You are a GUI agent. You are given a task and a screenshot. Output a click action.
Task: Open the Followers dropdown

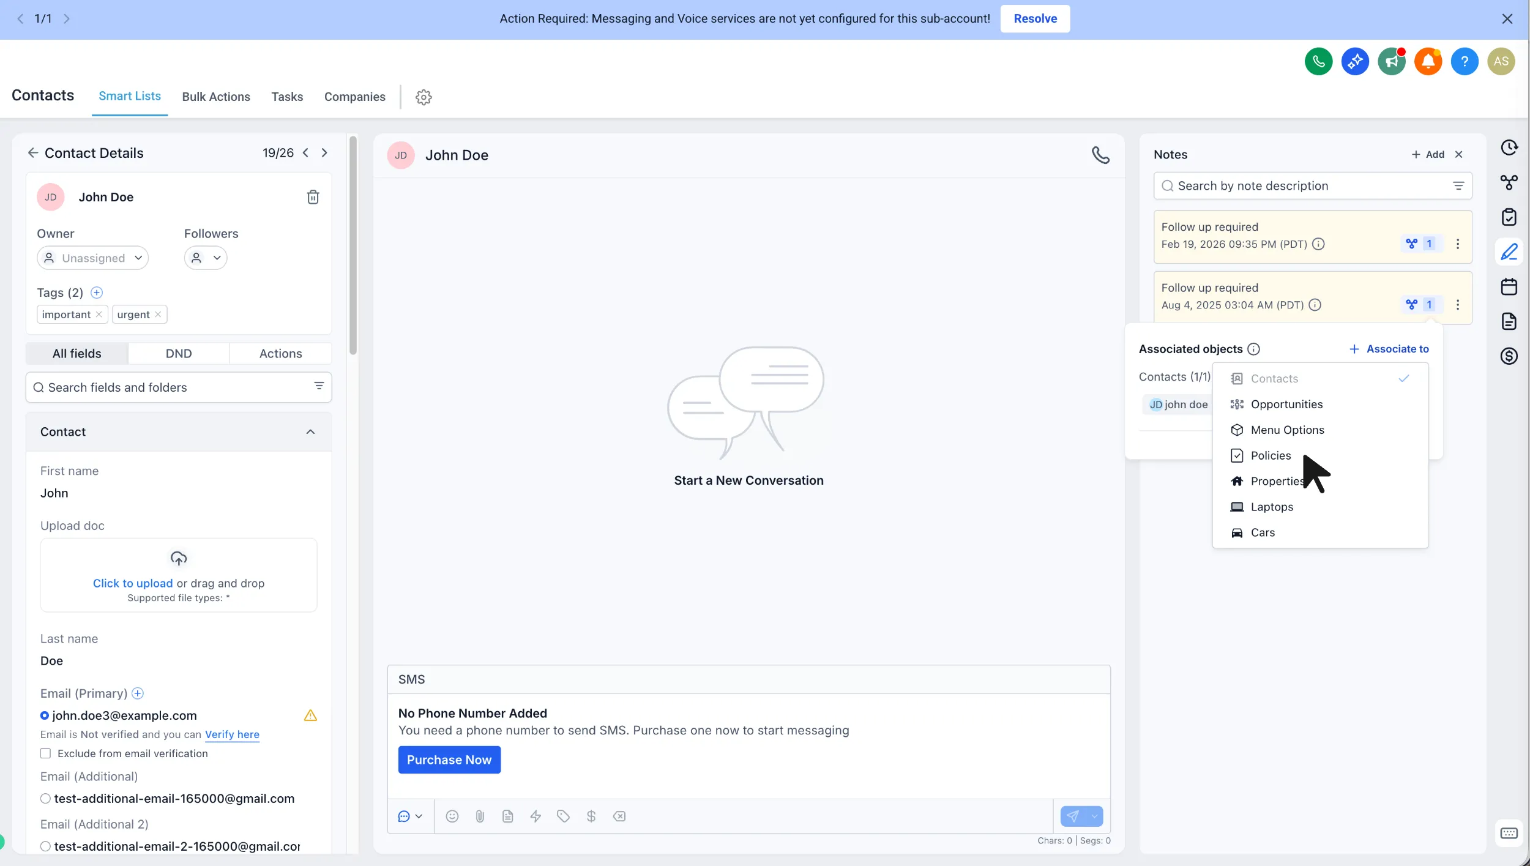tap(206, 258)
